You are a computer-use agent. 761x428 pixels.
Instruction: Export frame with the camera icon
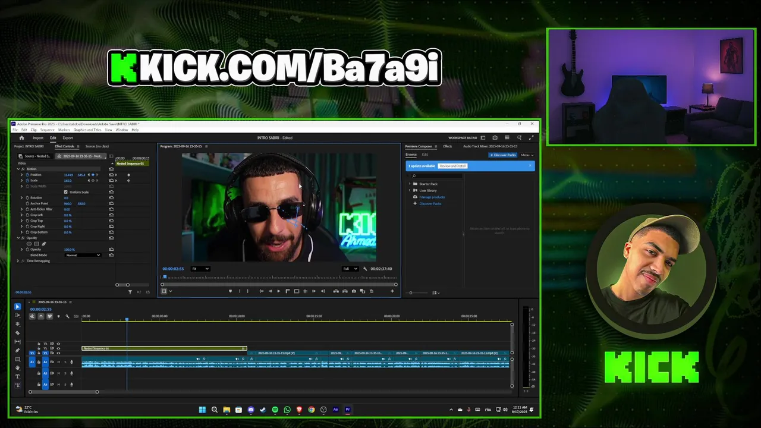coord(354,291)
